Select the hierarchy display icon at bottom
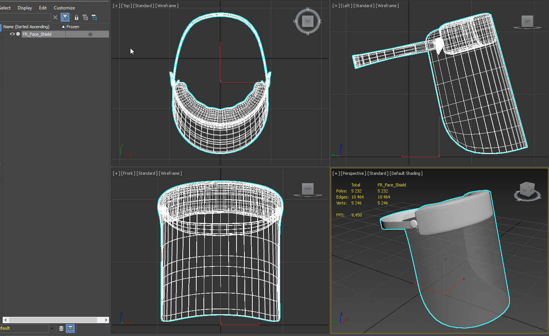The height and width of the screenshot is (336, 549). click(x=70, y=328)
